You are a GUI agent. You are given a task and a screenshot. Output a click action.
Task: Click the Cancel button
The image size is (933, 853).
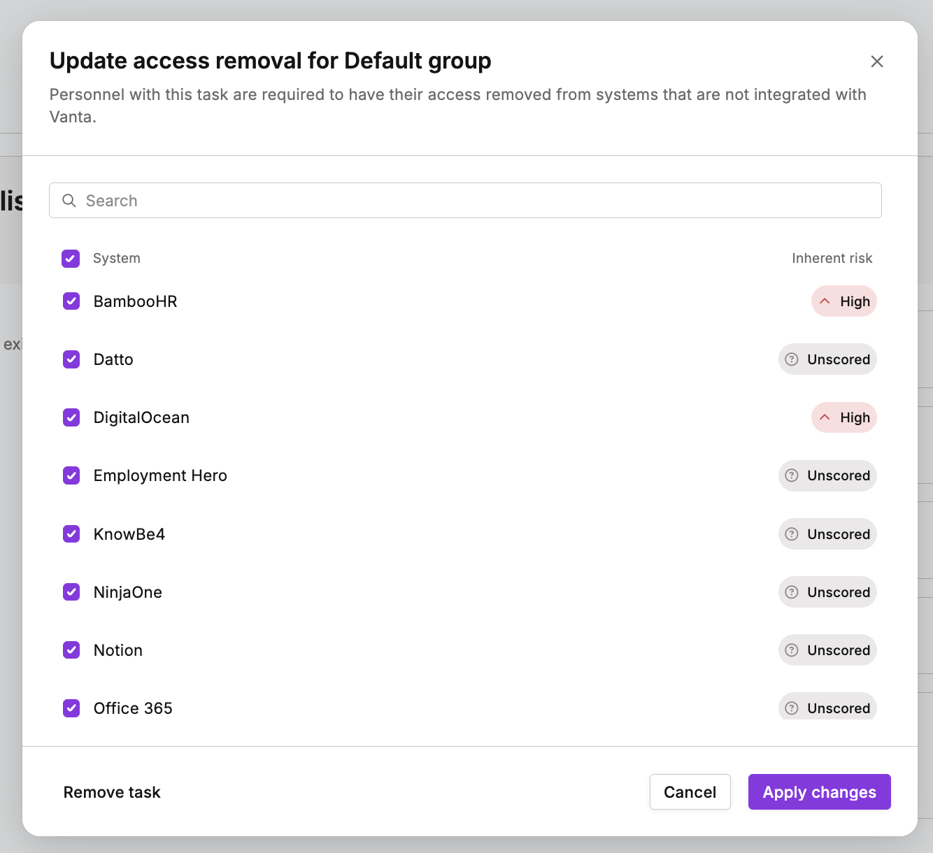(x=690, y=792)
